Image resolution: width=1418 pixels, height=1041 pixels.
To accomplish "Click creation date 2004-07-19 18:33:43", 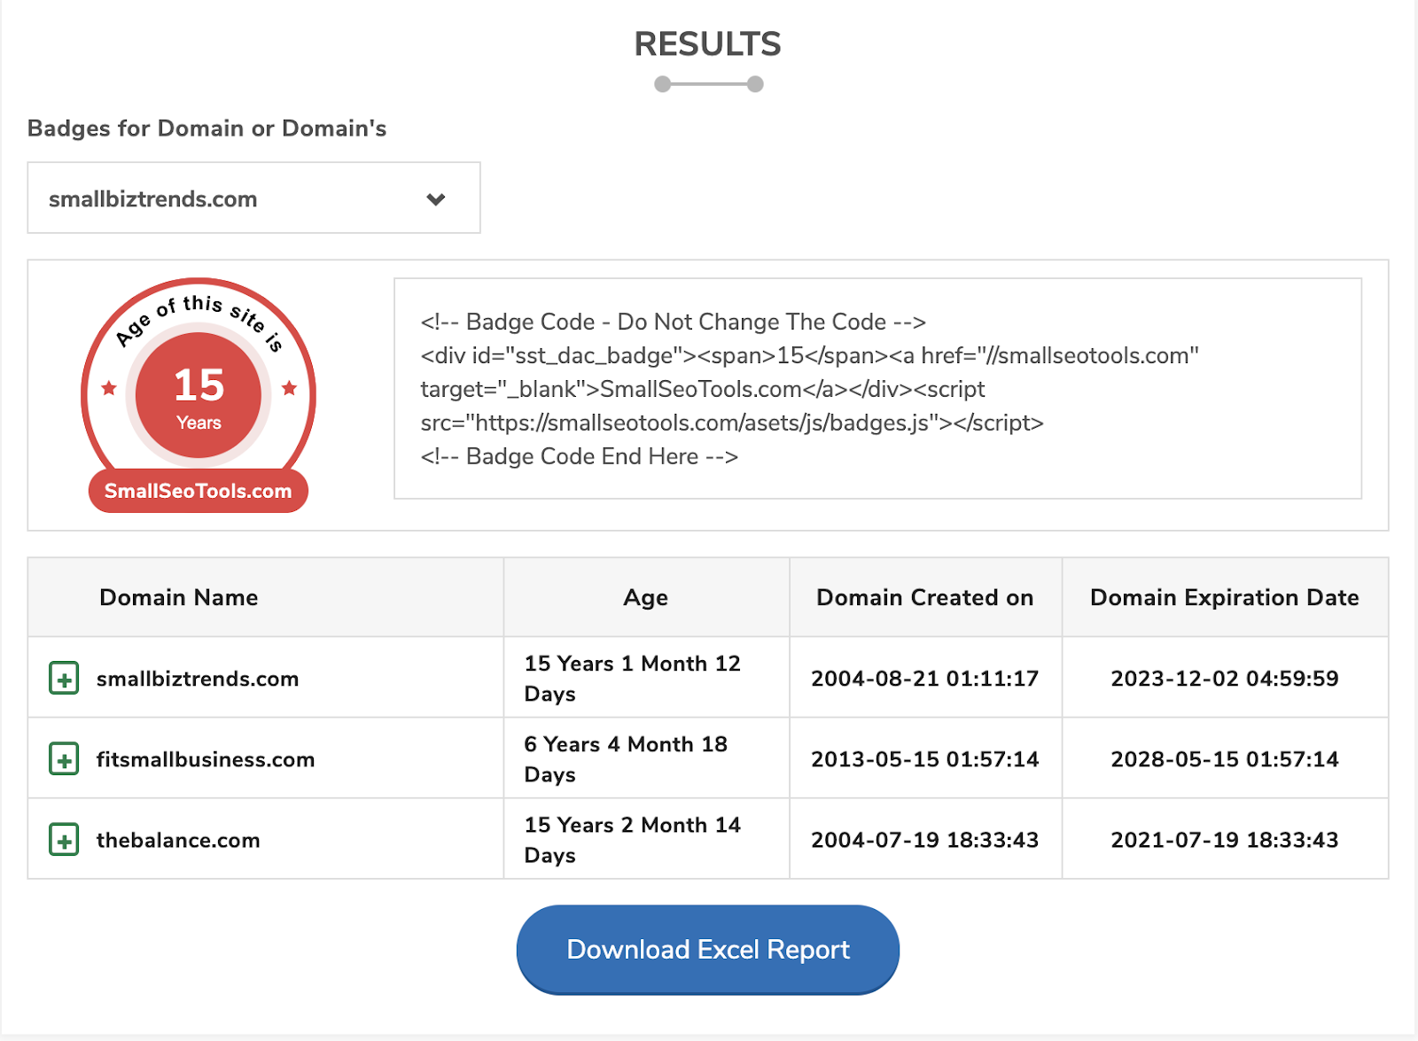I will coord(925,840).
